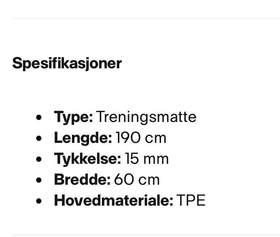Click the TPE material value
The height and width of the screenshot is (237, 280).
click(191, 200)
